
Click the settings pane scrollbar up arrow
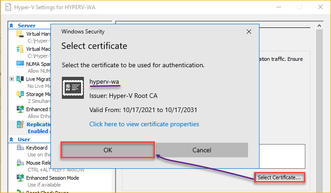pos(319,26)
